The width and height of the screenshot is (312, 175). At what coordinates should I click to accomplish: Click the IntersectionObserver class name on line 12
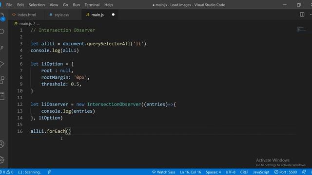click(114, 105)
